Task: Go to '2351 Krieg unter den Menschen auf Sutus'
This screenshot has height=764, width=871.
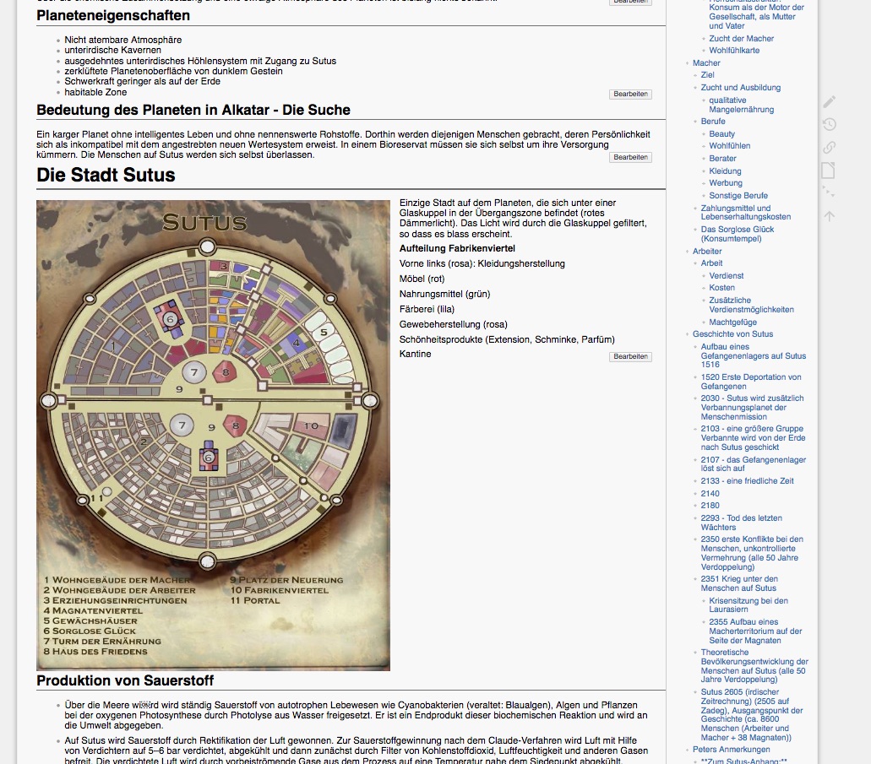Action: click(739, 583)
